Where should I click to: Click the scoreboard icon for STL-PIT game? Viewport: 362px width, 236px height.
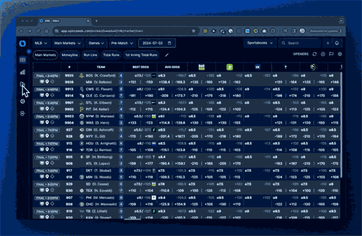[x=41, y=108]
